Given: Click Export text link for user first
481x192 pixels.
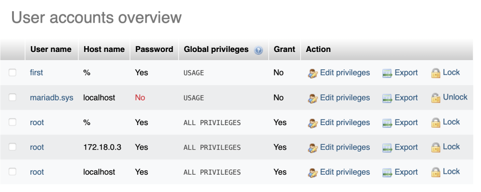Looking at the screenshot, I should point(406,73).
